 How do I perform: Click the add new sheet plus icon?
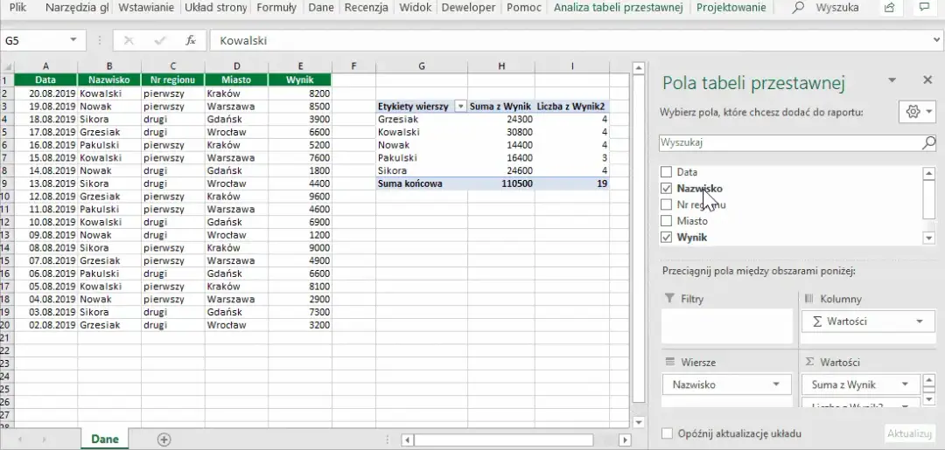click(164, 440)
